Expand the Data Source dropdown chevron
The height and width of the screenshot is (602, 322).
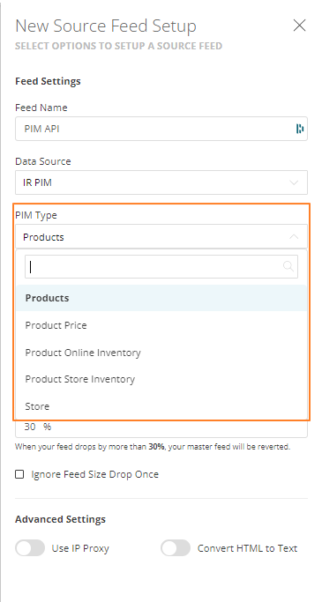294,182
